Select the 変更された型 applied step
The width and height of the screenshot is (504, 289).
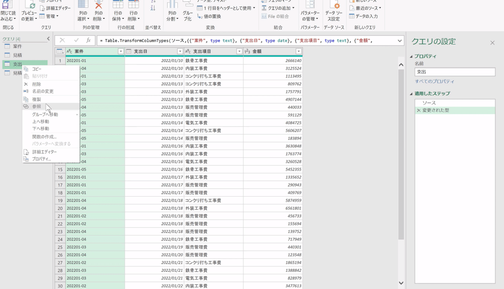(x=455, y=110)
